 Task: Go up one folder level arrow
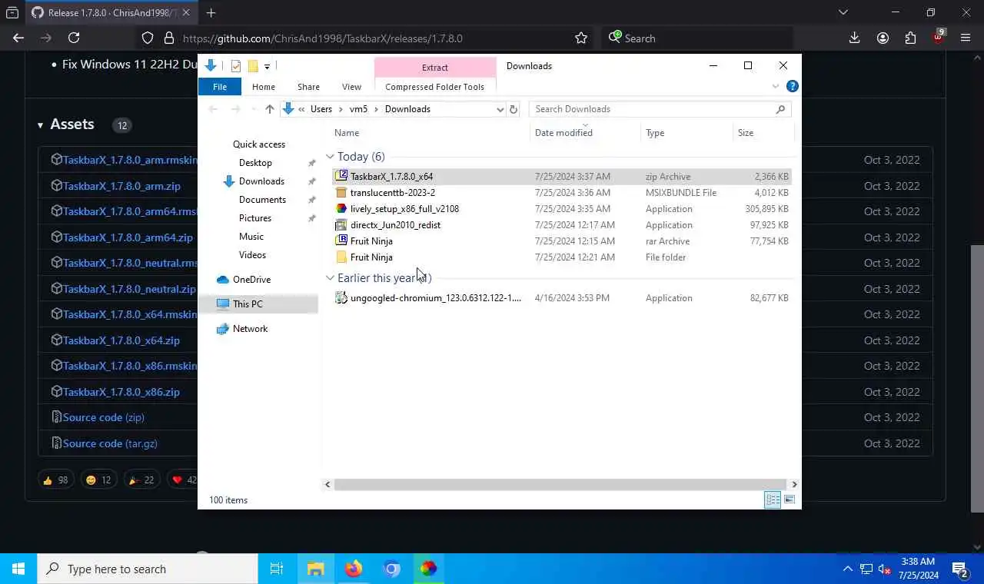(x=269, y=109)
